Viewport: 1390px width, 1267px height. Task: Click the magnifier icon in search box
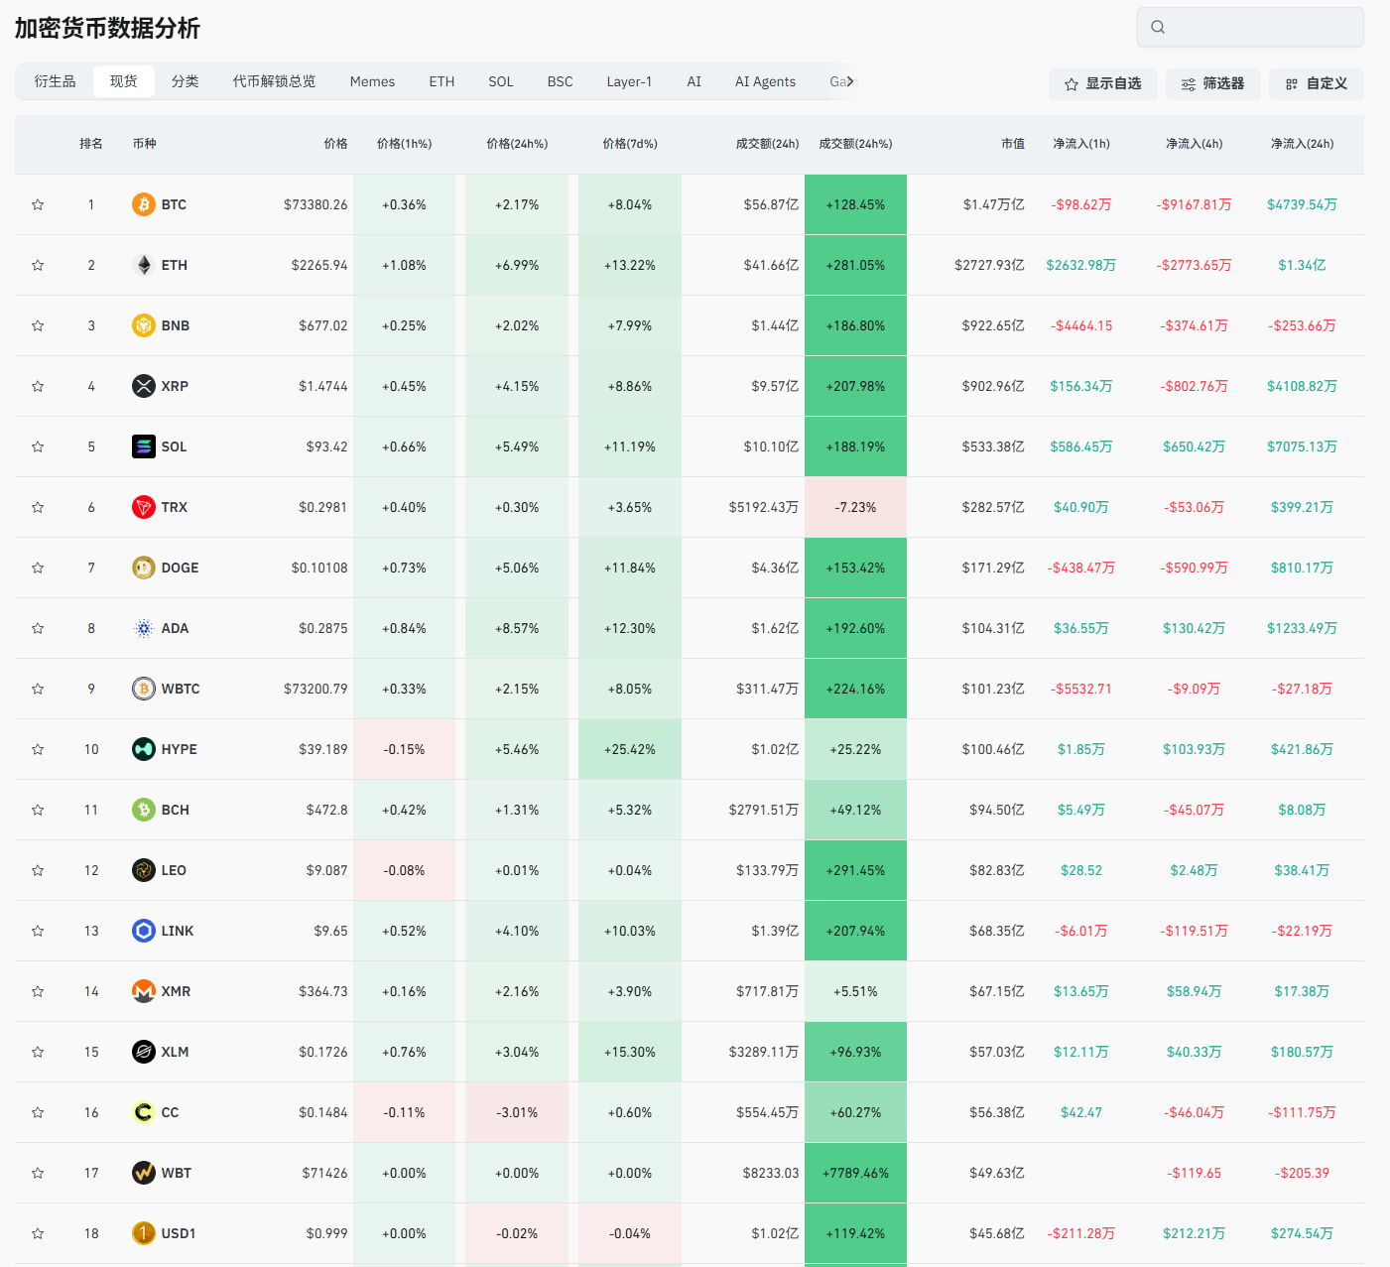(x=1158, y=27)
